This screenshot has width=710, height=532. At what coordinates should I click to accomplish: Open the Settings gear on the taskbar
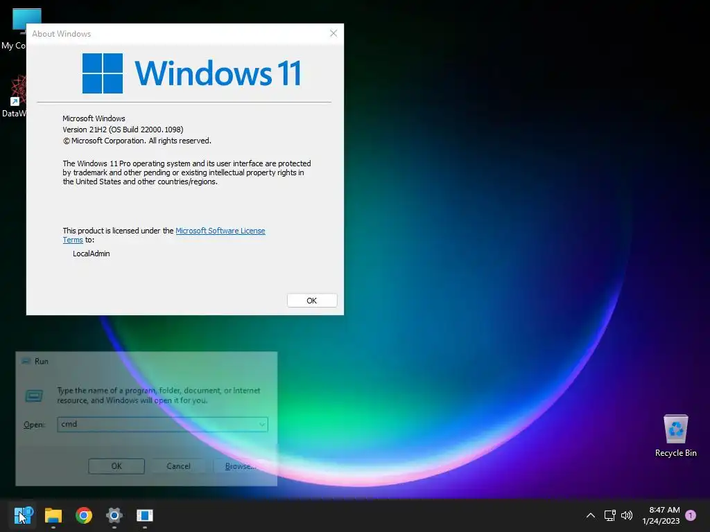tap(114, 515)
